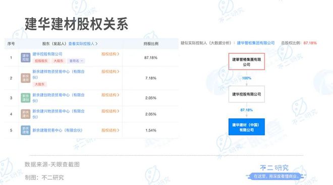Screen dimensions: 333x185
Task: Click the red 87.18% total equity value
Action: 310,43
